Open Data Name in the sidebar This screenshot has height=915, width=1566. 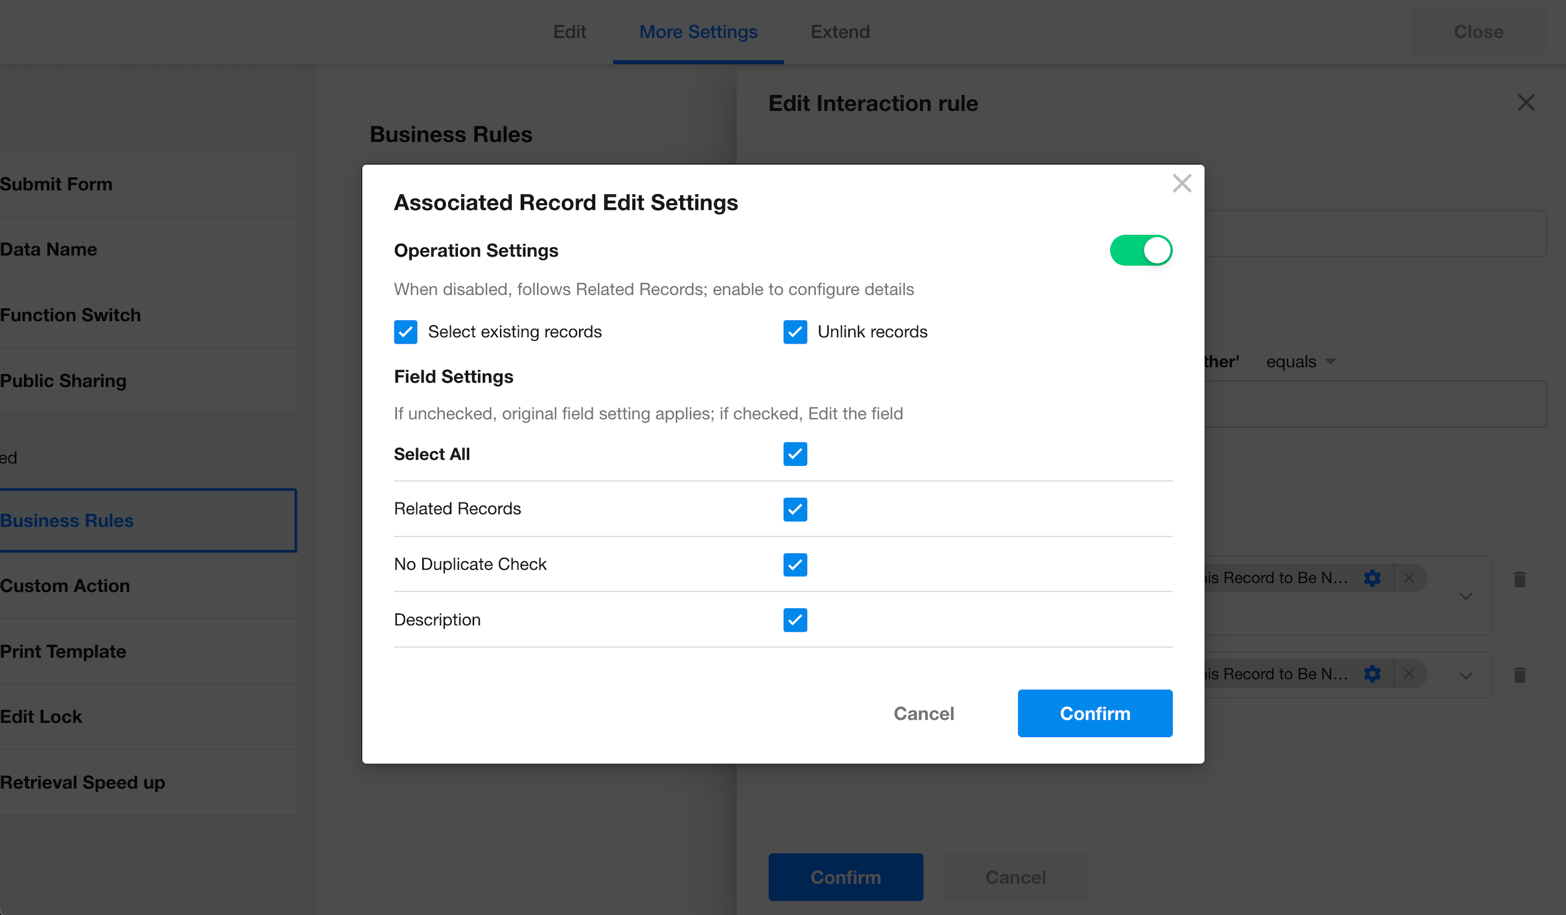click(x=148, y=250)
